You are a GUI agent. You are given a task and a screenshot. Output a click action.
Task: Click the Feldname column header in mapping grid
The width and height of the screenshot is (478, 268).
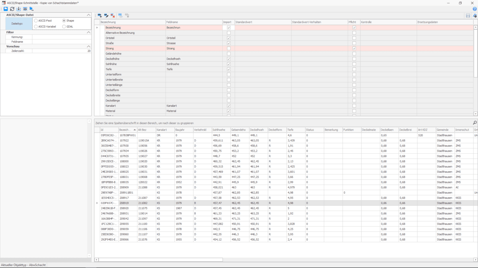[194, 22]
